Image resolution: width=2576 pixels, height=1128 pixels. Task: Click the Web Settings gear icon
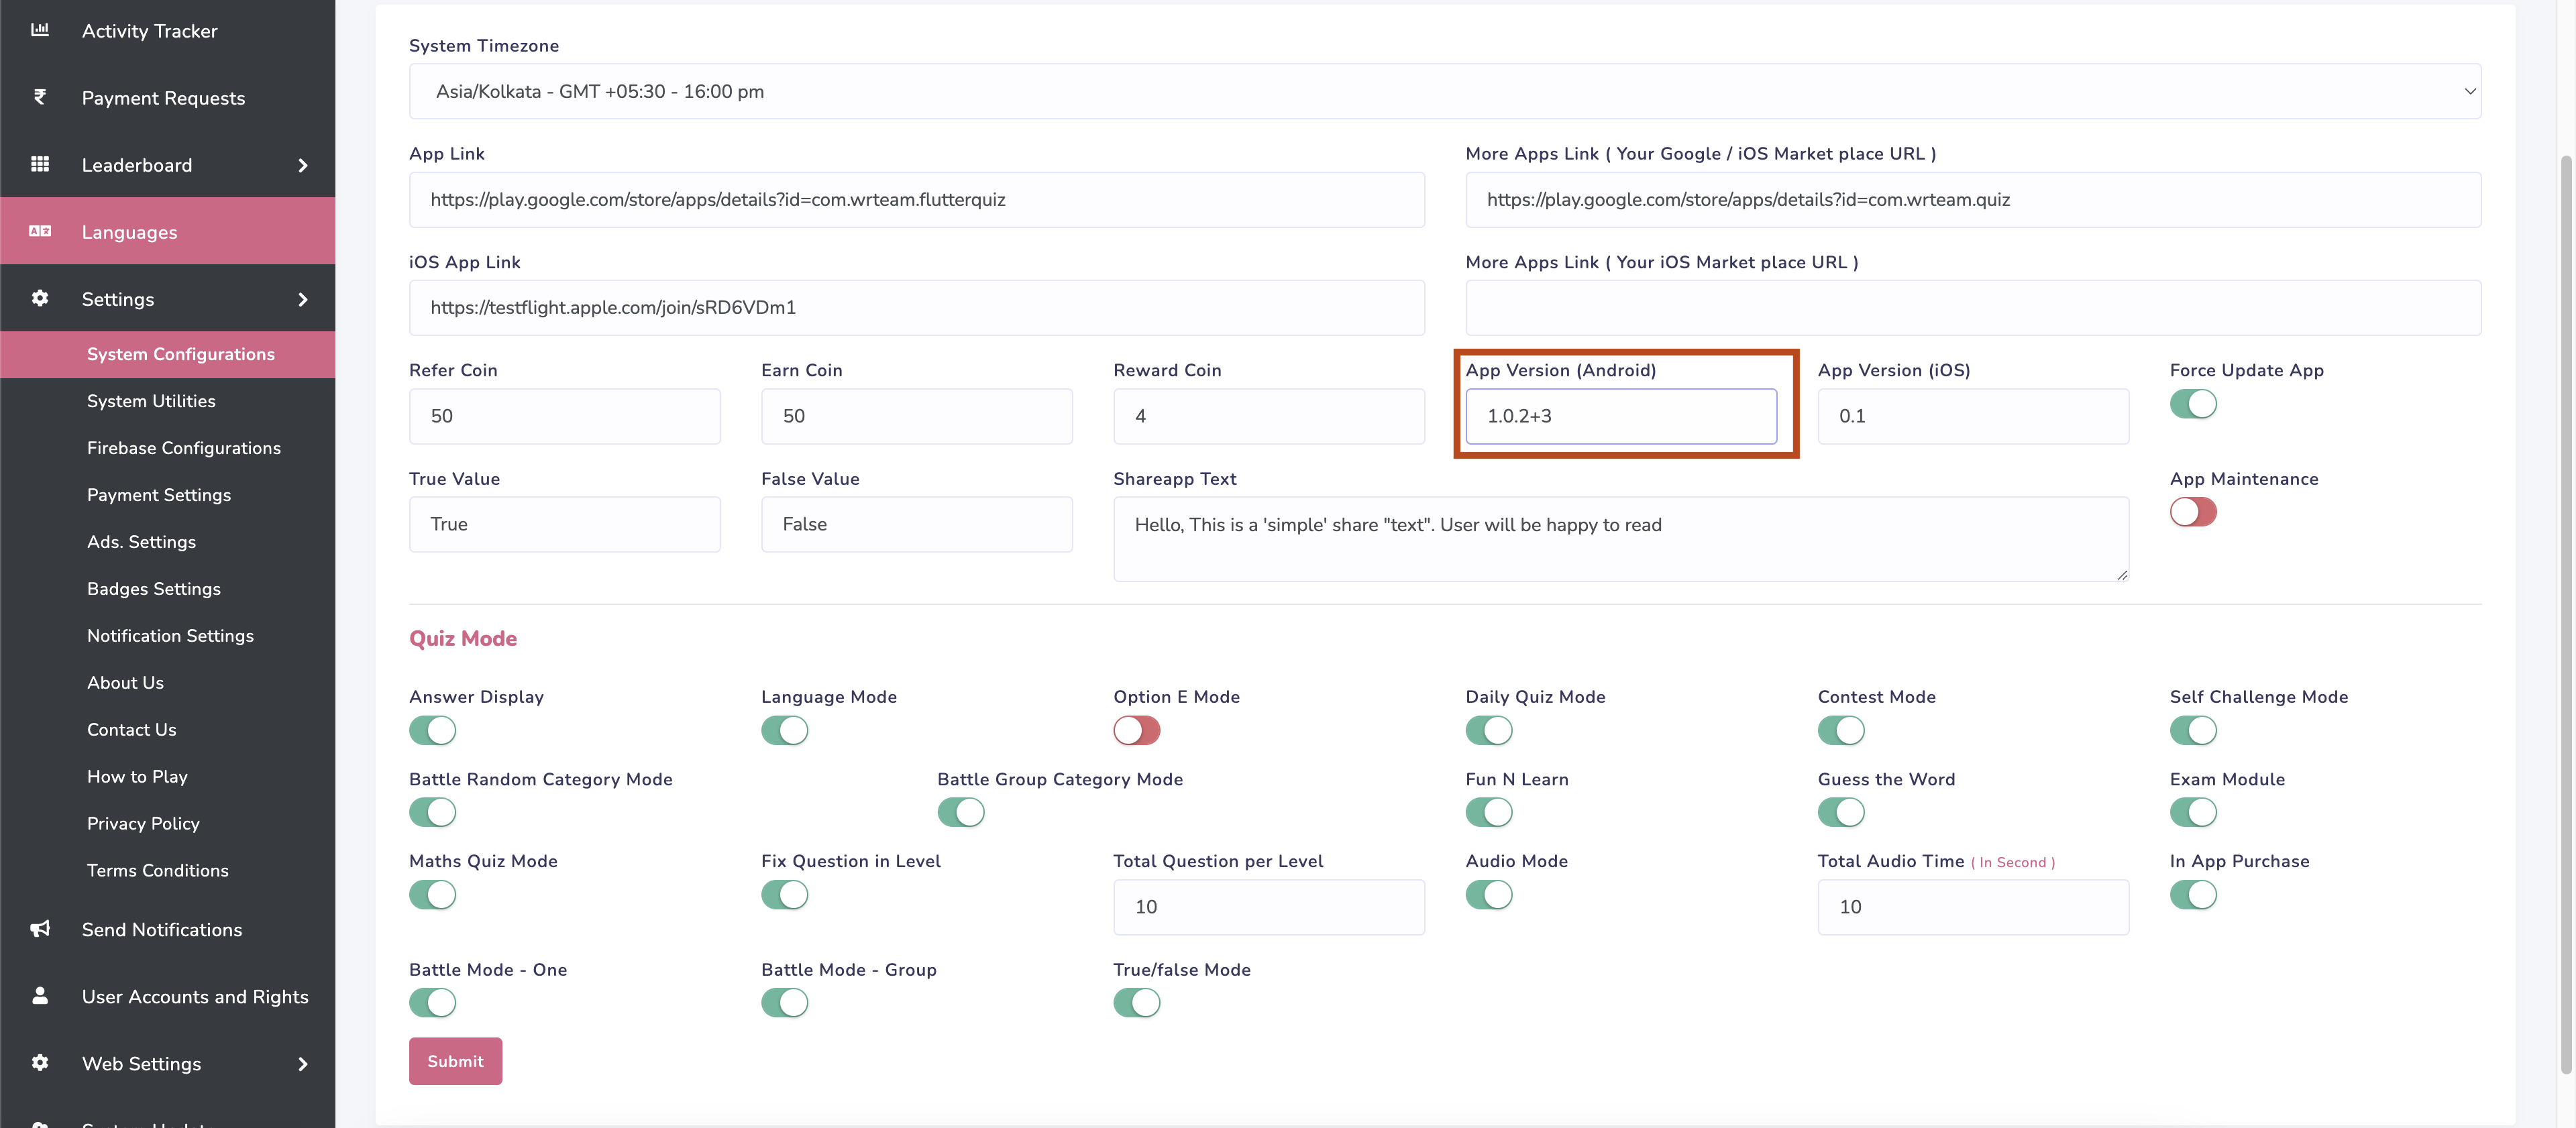pos(40,1063)
